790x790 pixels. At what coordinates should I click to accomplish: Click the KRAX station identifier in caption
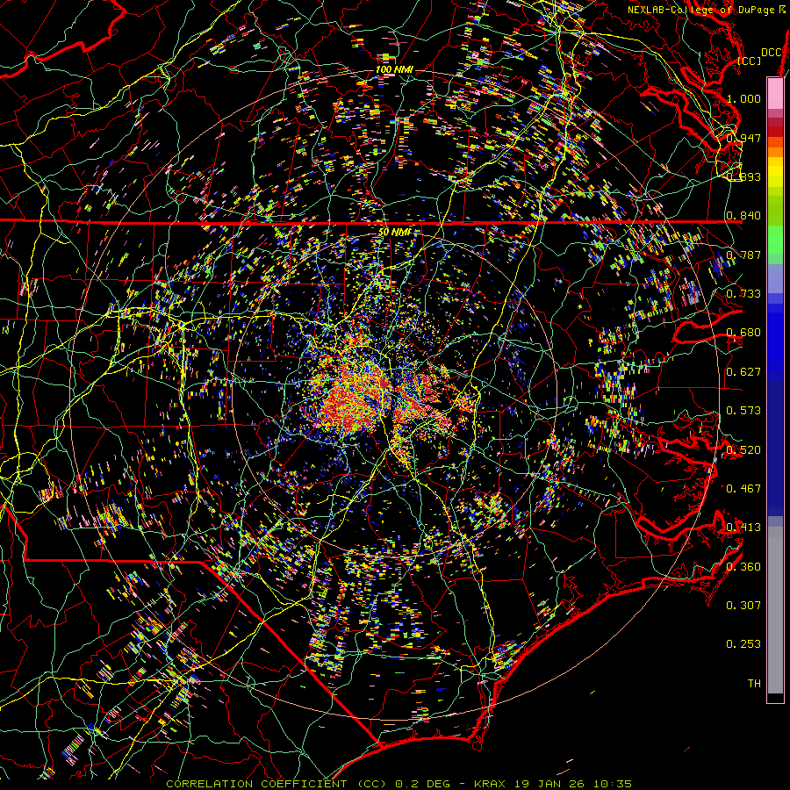pos(490,784)
